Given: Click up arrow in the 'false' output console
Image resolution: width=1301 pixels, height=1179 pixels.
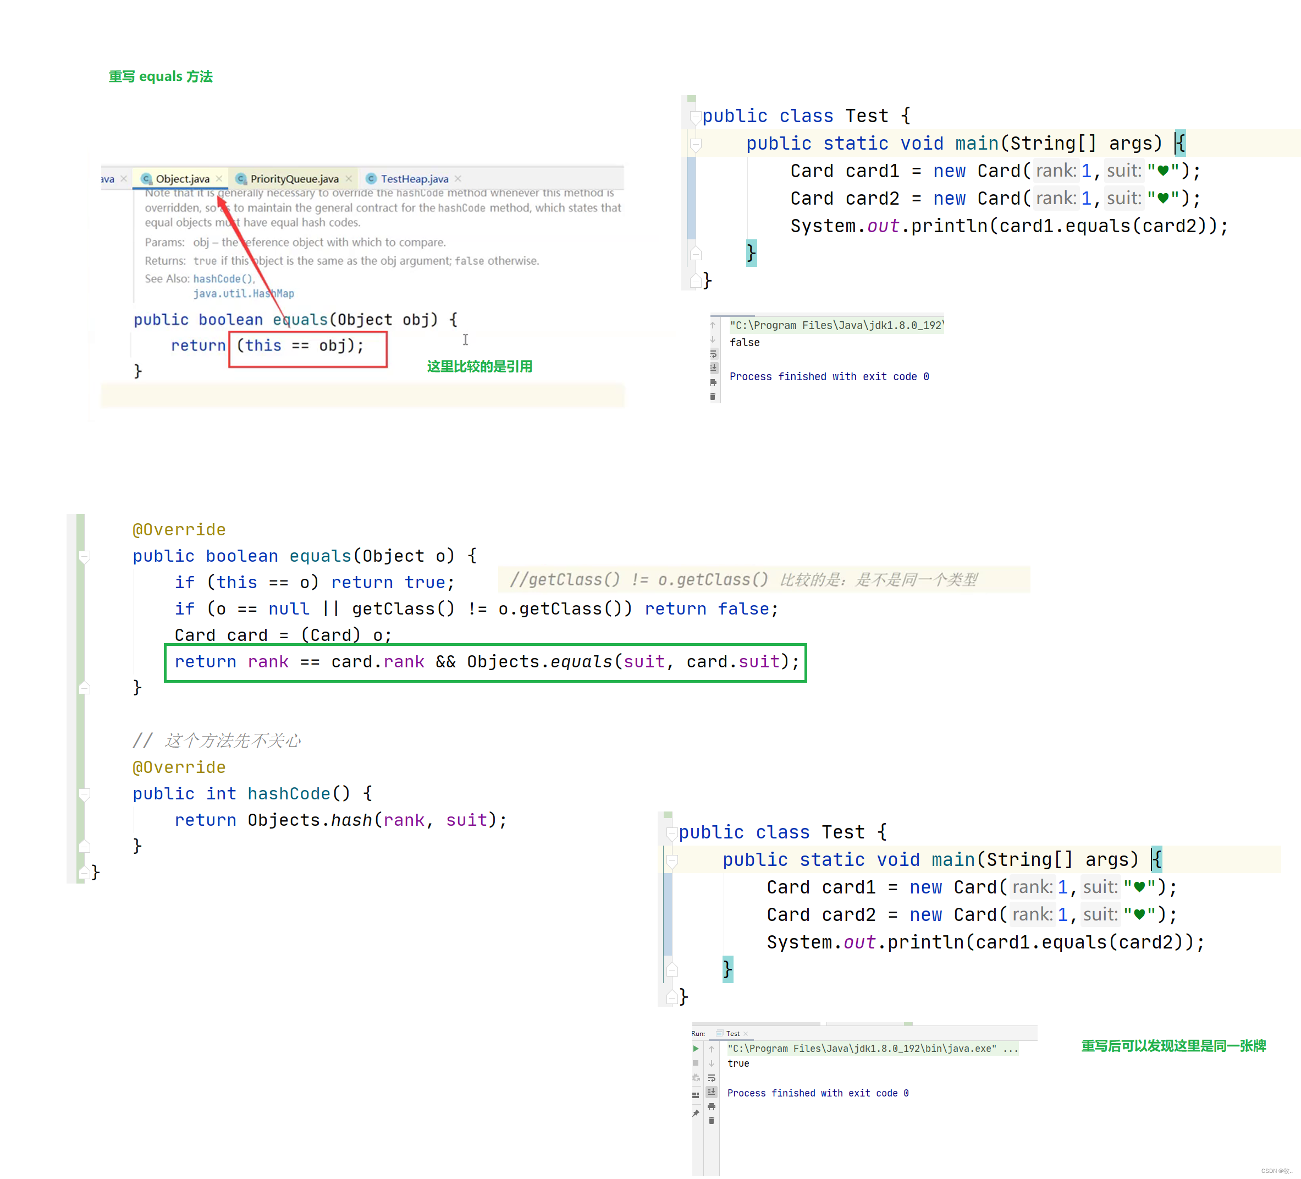Looking at the screenshot, I should pyautogui.click(x=713, y=325).
